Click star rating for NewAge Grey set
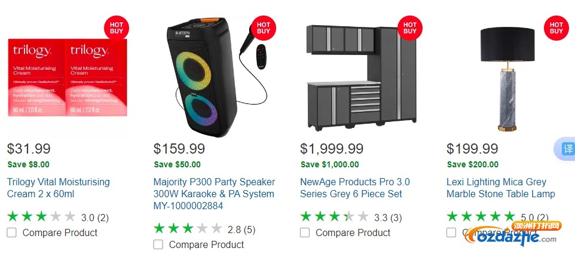Viewport: 575px width, 254px height. pyautogui.click(x=335, y=216)
